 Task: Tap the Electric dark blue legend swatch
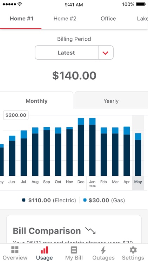coord(23,200)
